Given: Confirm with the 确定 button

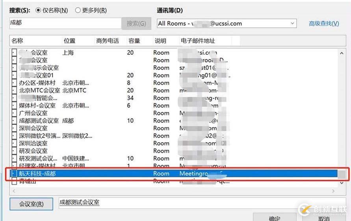Looking at the screenshot, I should coord(275,217).
